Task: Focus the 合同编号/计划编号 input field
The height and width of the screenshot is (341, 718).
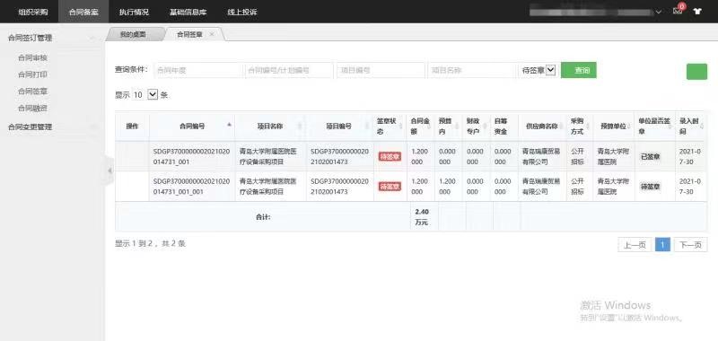Action: point(289,70)
